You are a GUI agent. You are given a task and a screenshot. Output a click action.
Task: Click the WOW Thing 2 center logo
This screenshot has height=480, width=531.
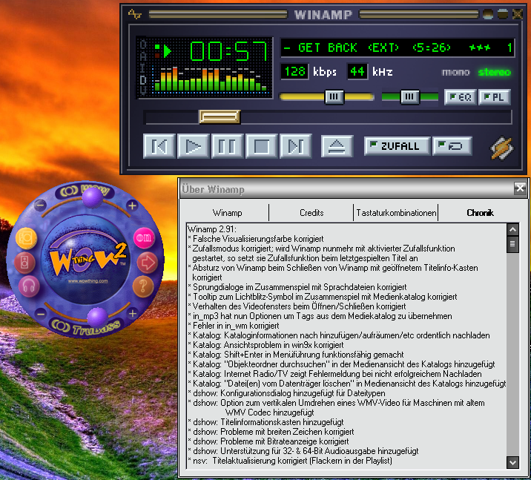point(88,258)
